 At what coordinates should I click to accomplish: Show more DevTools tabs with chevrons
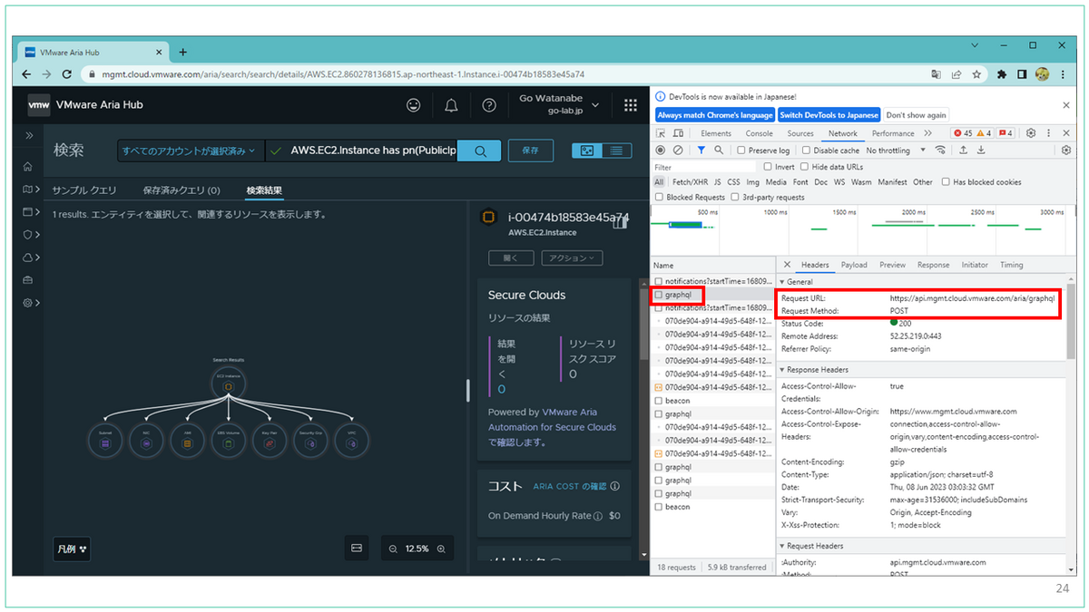(x=928, y=133)
